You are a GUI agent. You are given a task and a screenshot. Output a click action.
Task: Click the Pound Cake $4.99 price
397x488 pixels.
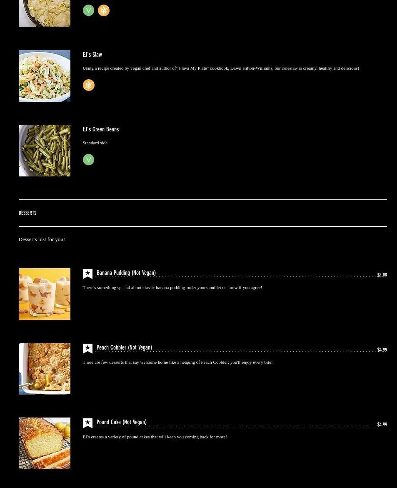(382, 425)
